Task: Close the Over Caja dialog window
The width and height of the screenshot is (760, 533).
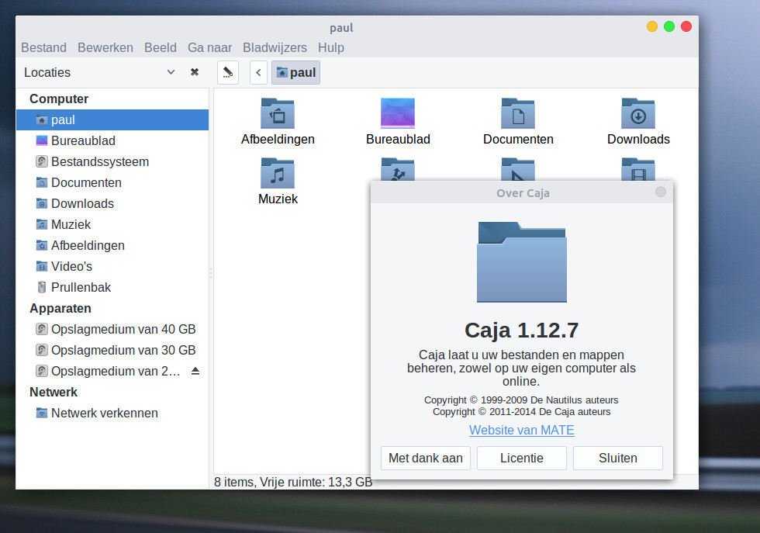Action: click(x=661, y=192)
